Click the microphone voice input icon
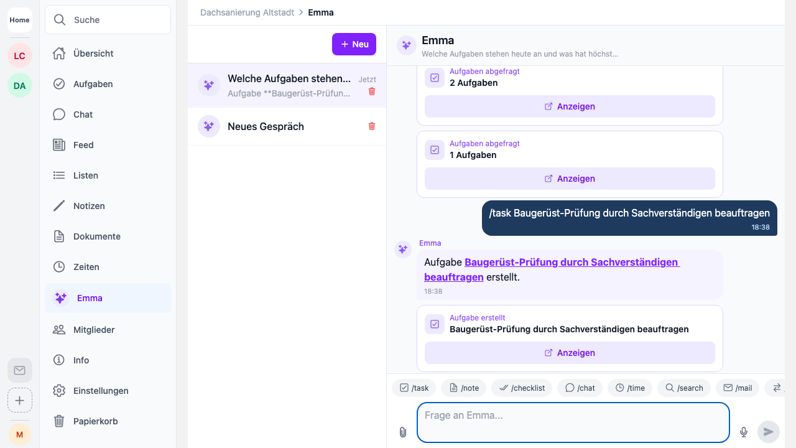Screen dimensions: 796x448 pyautogui.click(x=743, y=432)
